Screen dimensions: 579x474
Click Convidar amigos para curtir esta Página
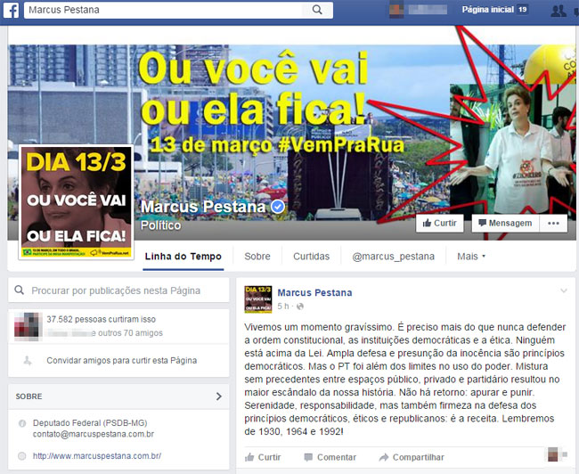pos(121,360)
